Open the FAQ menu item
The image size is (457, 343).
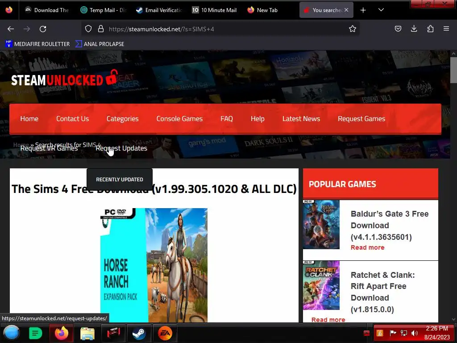[x=226, y=119]
